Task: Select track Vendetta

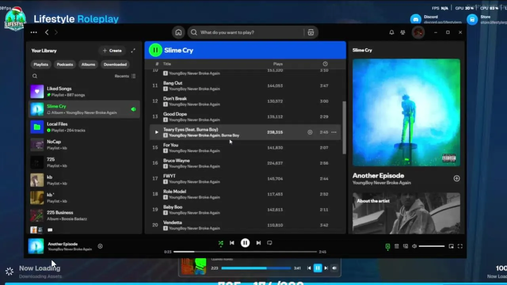Action: pyautogui.click(x=245, y=225)
